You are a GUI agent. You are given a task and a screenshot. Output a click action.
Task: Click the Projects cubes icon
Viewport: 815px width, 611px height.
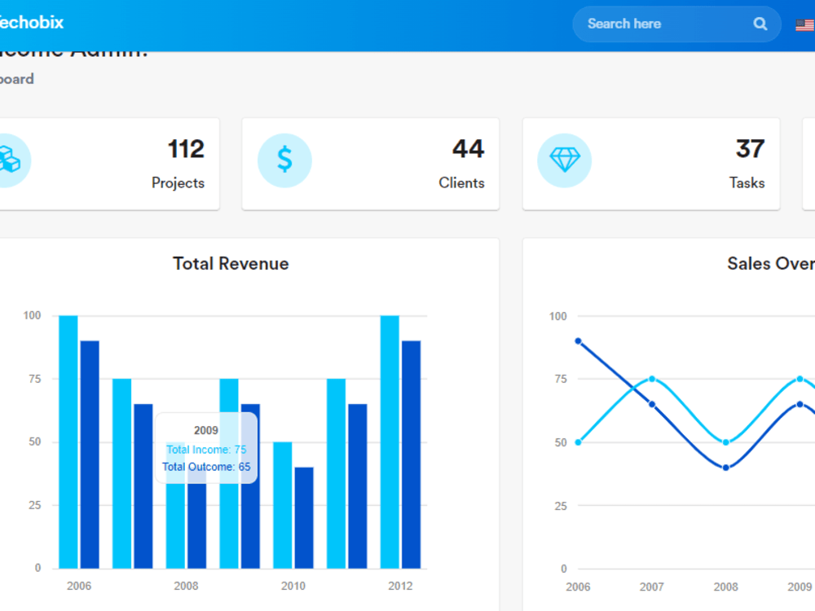9,160
